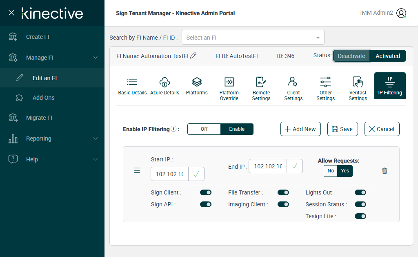
Task: Expand the Help menu chevron
Action: tap(96, 159)
